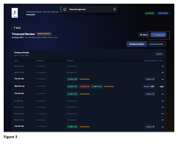This screenshot has height=144, width=178.
Task: Click the 'Mon 29 Jun' date cell
Action: [x=19, y=120]
